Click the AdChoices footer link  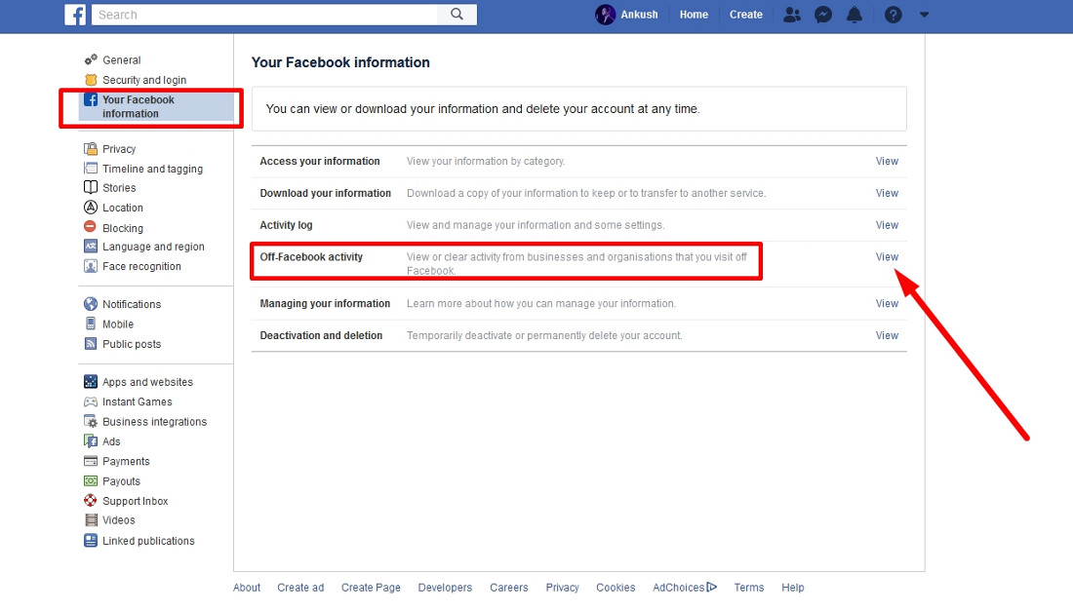pyautogui.click(x=685, y=587)
